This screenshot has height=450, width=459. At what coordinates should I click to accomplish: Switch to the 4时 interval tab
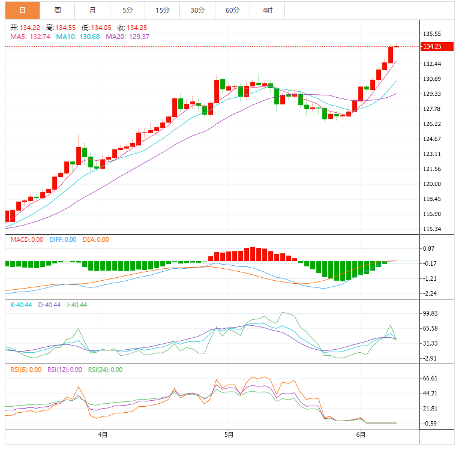click(267, 10)
